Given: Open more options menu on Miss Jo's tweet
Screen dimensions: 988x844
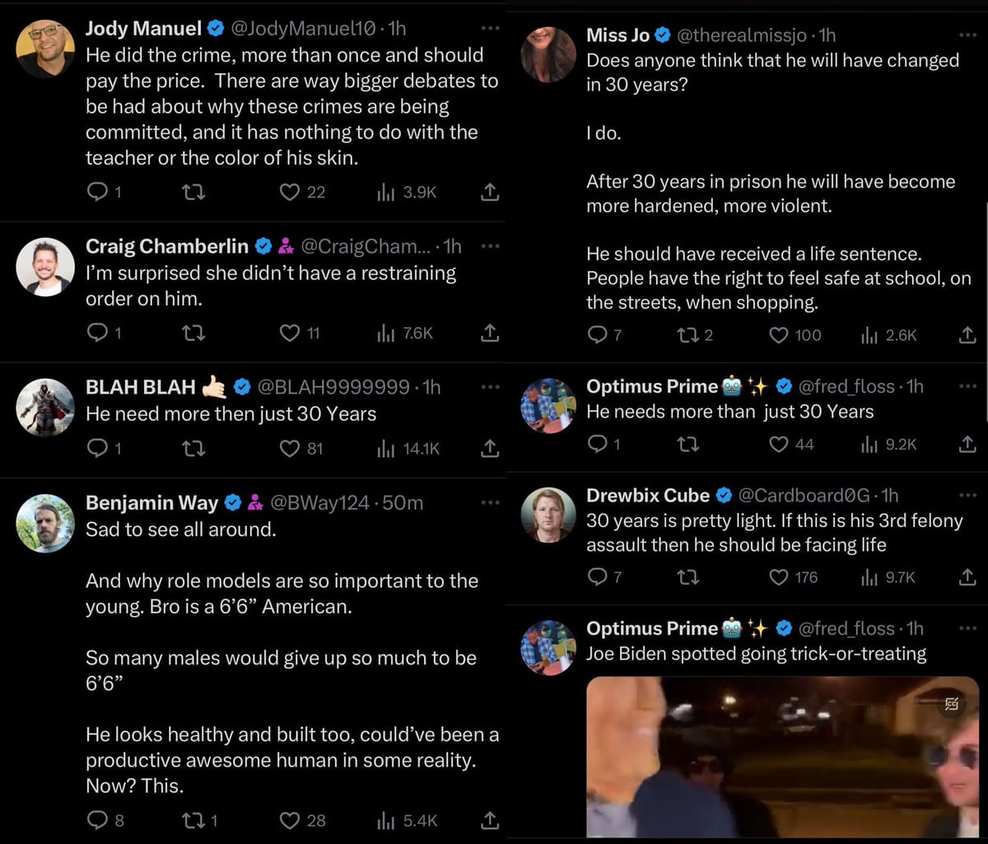Looking at the screenshot, I should [x=967, y=36].
